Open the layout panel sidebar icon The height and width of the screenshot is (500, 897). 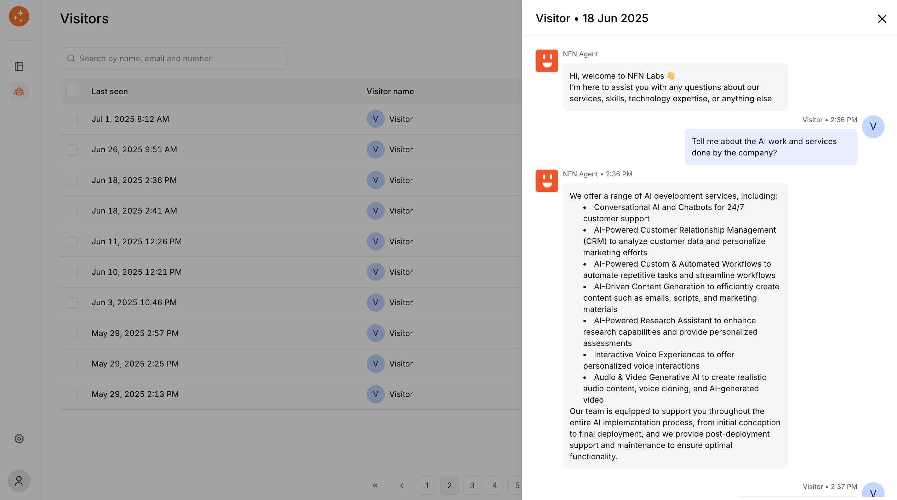click(x=19, y=67)
